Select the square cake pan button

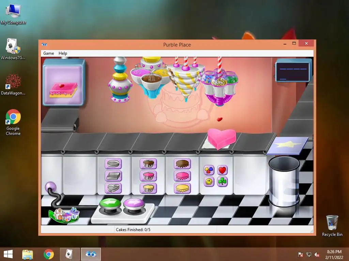pos(113,176)
